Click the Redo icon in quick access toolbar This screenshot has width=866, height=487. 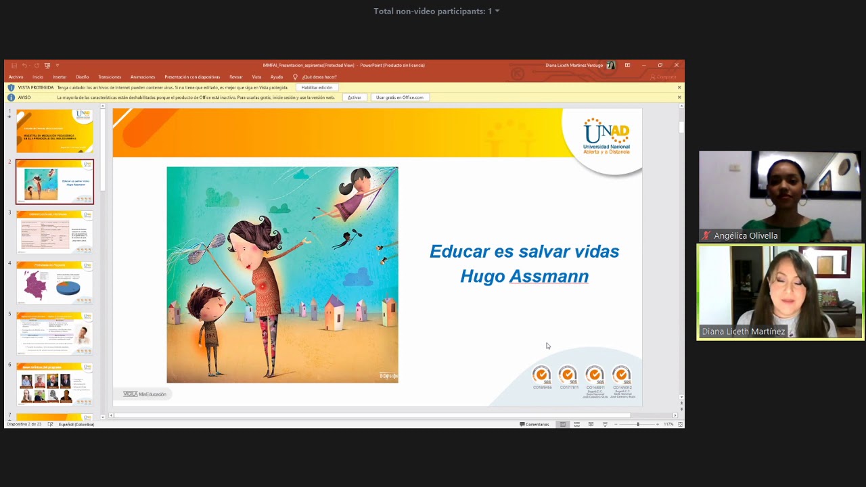point(37,66)
